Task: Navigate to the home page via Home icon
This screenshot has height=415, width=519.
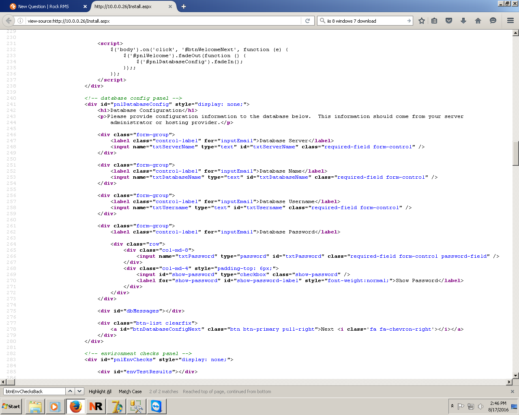Action: click(478, 20)
